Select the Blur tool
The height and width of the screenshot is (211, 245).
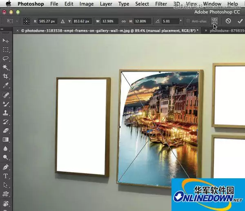(x=5, y=148)
